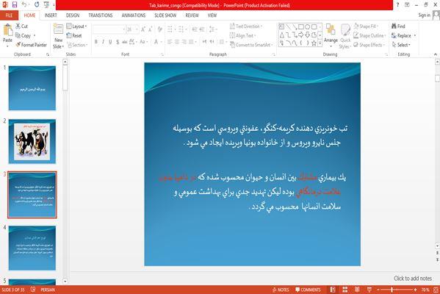The image size is (440, 294).
Task: Toggle text Shadow formatting
Action: click(118, 42)
